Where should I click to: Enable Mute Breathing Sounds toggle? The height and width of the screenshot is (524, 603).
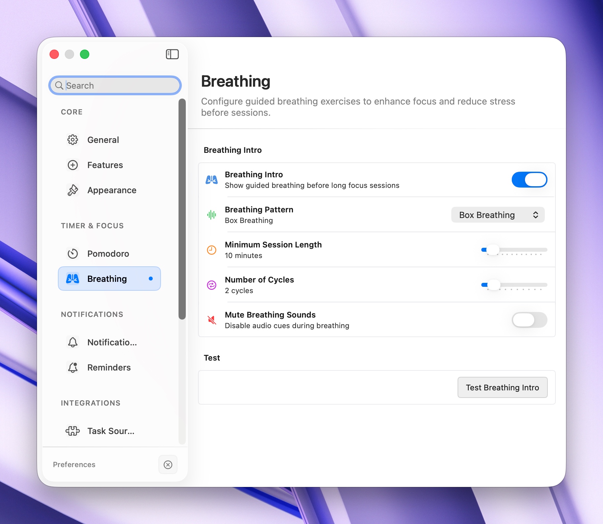click(529, 320)
